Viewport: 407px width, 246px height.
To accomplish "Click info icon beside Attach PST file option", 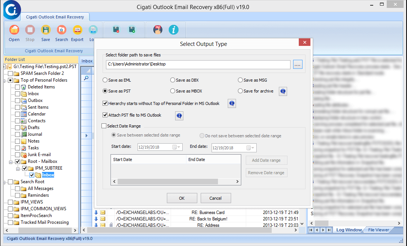I will click(x=179, y=115).
